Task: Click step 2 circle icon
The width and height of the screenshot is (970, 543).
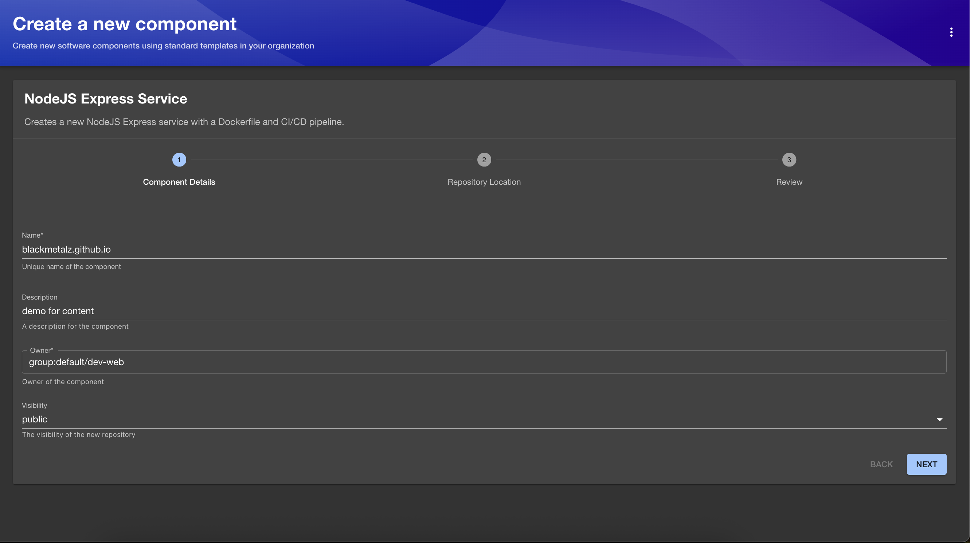Action: click(x=484, y=160)
